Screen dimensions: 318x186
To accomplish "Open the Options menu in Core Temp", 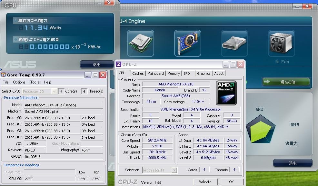I will pos(19,83).
